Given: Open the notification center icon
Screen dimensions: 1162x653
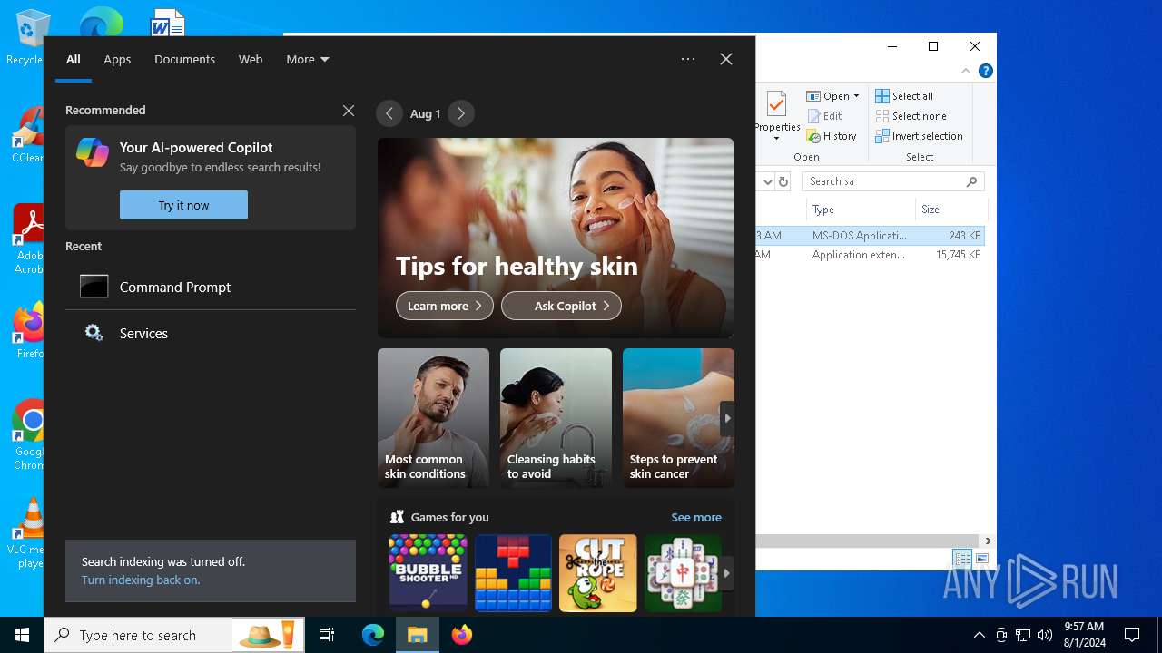Looking at the screenshot, I should tap(1132, 635).
